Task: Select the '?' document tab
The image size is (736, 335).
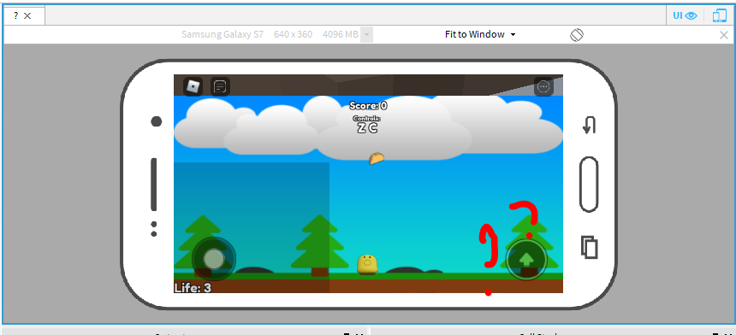Action: point(15,15)
